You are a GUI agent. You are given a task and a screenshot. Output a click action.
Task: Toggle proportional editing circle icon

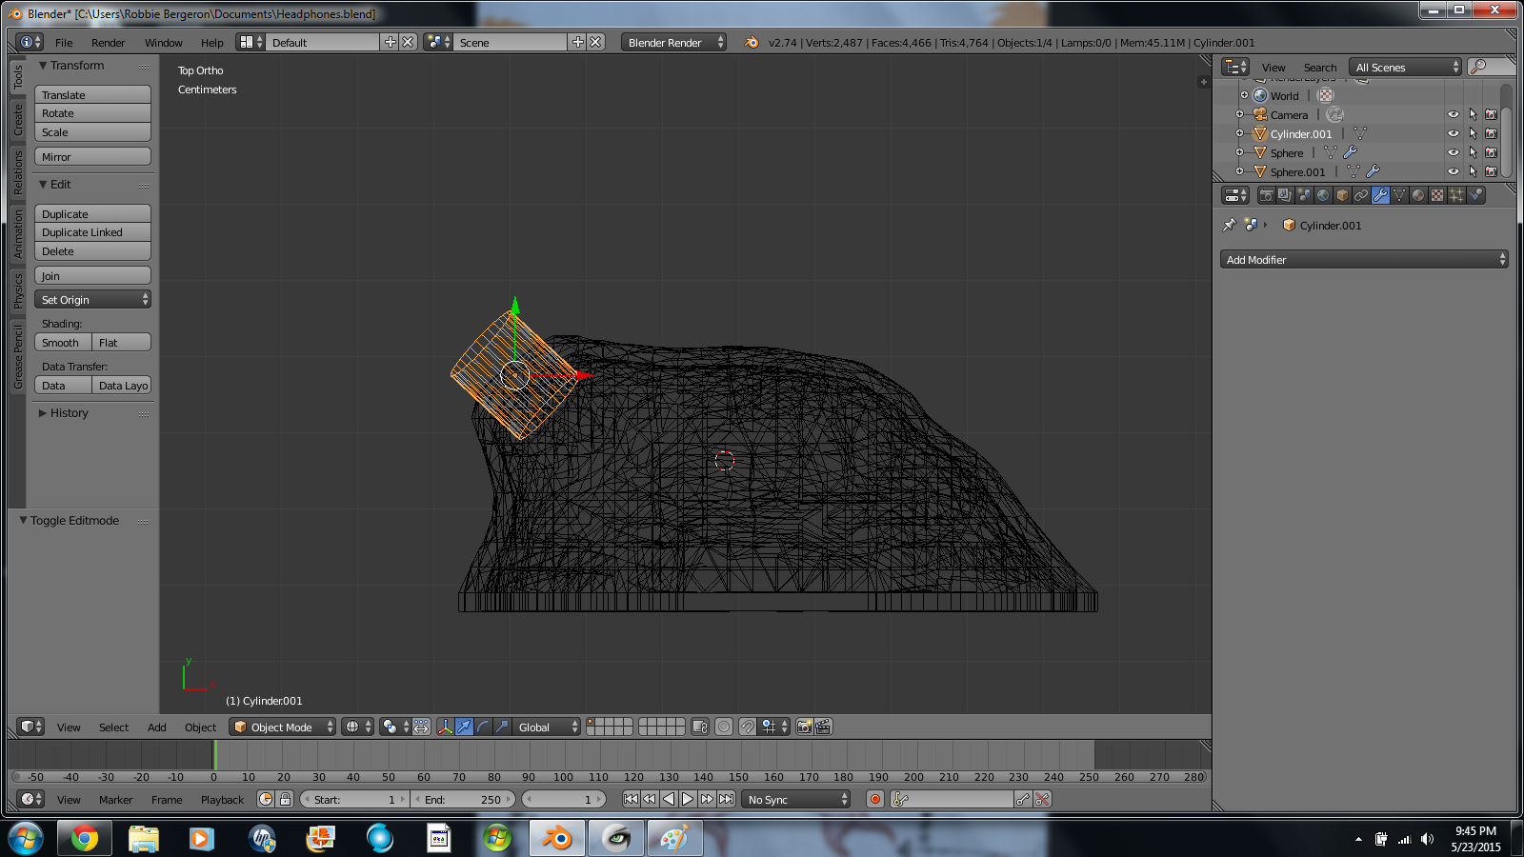point(724,727)
